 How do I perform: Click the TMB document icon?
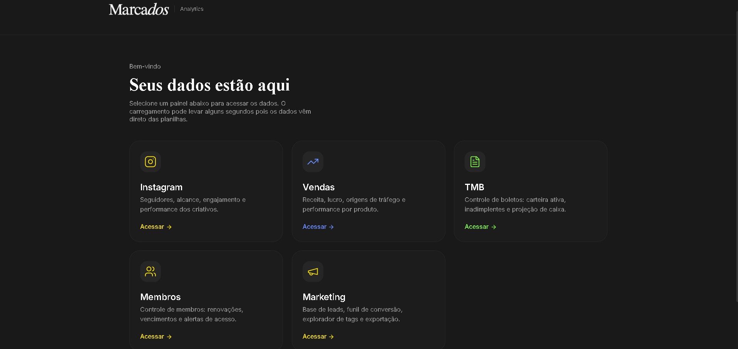coord(475,162)
